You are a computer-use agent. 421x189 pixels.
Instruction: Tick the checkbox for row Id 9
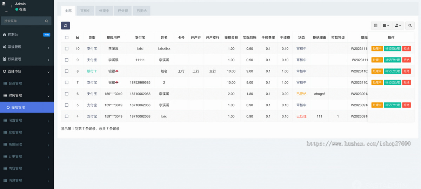tap(67, 60)
